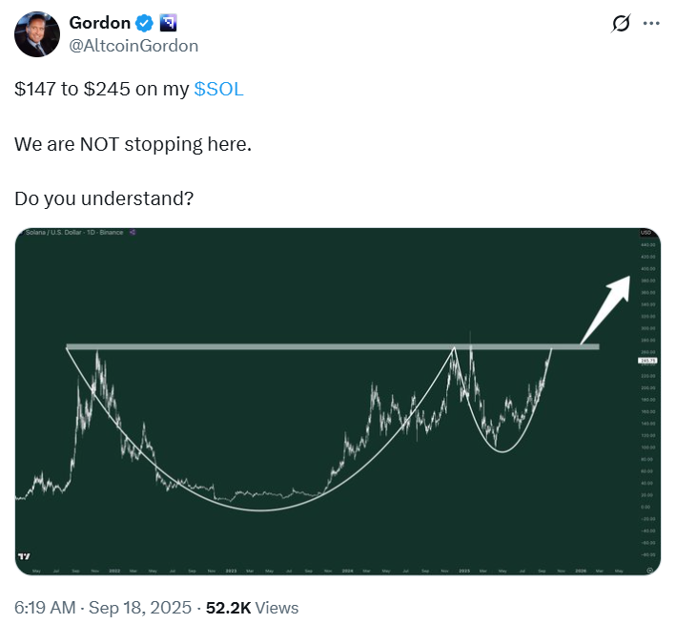Click the @AltcoinGordon handle
The width and height of the screenshot is (676, 624).
(x=133, y=46)
